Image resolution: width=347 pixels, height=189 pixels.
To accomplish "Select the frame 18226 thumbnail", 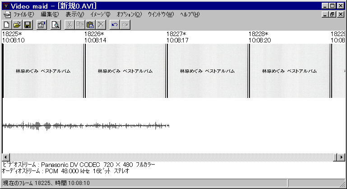I will pyautogui.click(x=125, y=71).
